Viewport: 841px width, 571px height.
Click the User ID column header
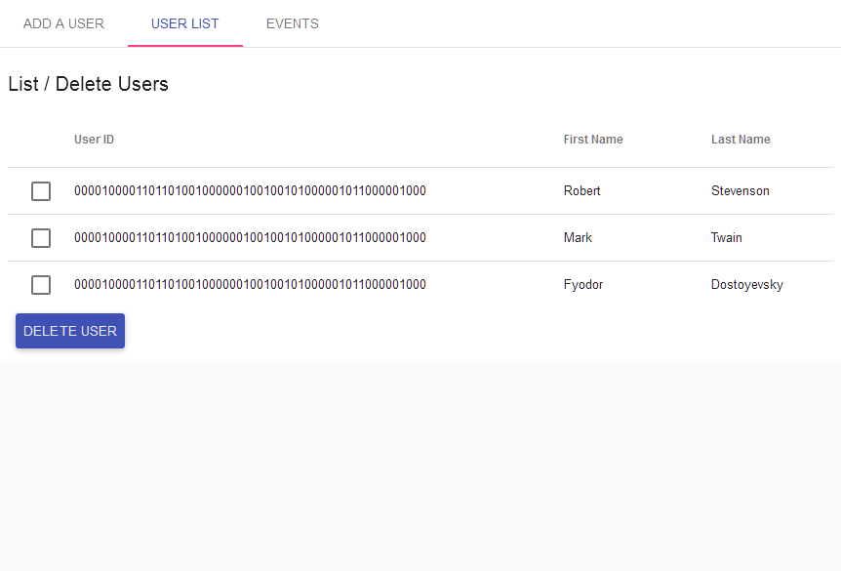(x=94, y=140)
